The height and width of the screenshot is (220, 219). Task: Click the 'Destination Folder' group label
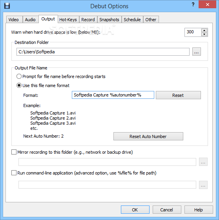pos(32,42)
